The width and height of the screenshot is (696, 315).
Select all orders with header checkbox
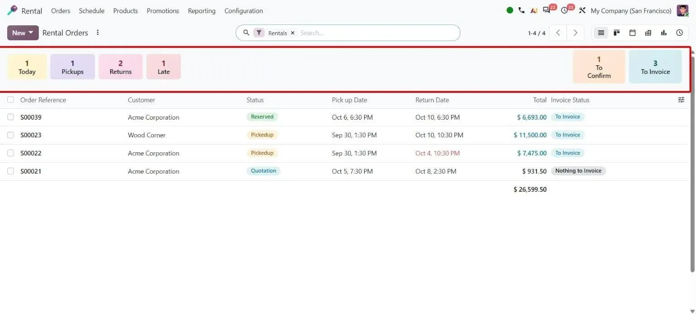tap(10, 100)
